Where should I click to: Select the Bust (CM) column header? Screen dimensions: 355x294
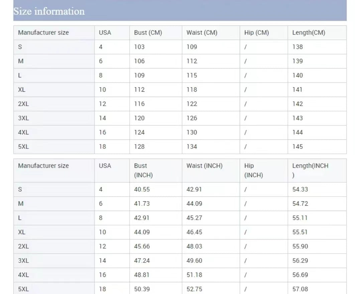tap(148, 33)
